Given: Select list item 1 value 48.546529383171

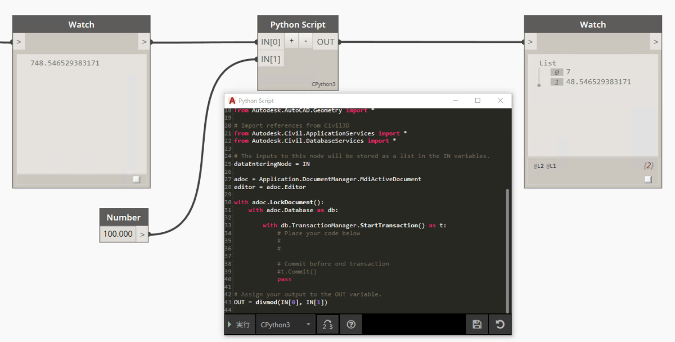Looking at the screenshot, I should pyautogui.click(x=598, y=82).
